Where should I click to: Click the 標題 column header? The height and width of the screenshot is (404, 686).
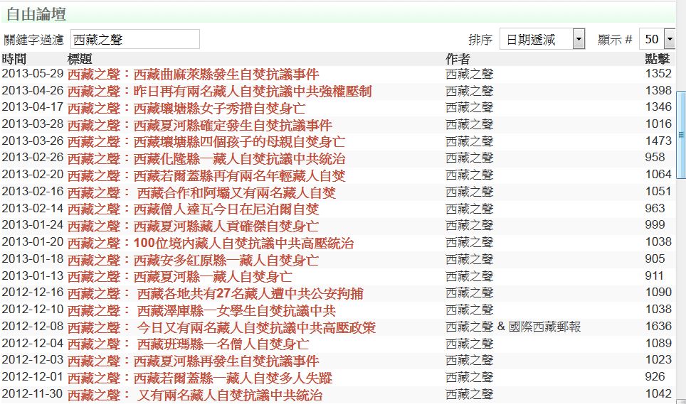coord(80,59)
